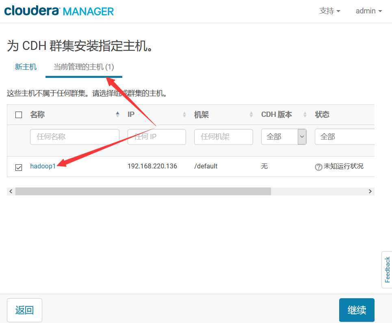Click the /default rack cell
This screenshot has width=392, height=323.
206,166
